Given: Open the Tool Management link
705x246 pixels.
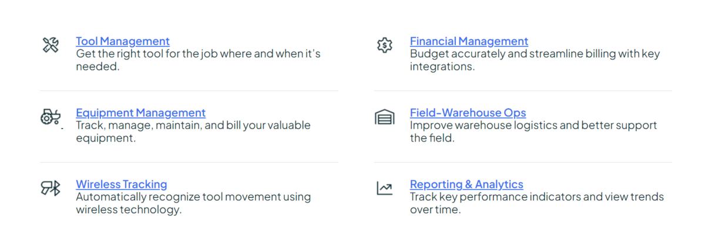Looking at the screenshot, I should [122, 41].
